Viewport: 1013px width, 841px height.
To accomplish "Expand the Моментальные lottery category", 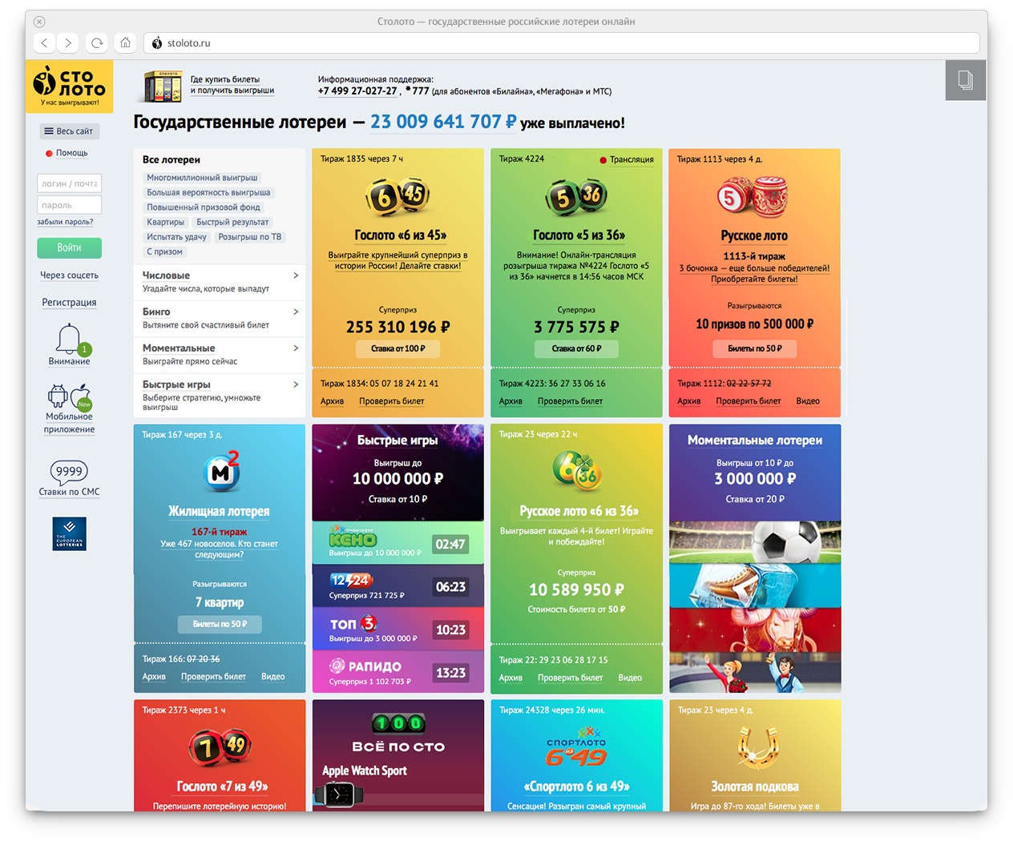I will tap(219, 355).
